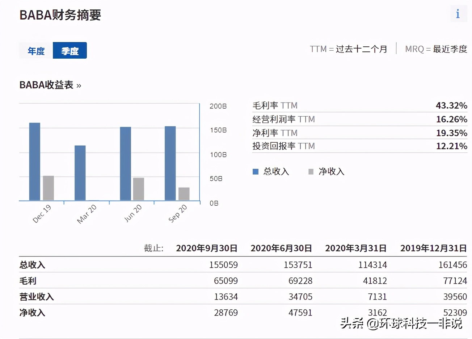Click the MRQ = 最近季度 note

pos(436,49)
